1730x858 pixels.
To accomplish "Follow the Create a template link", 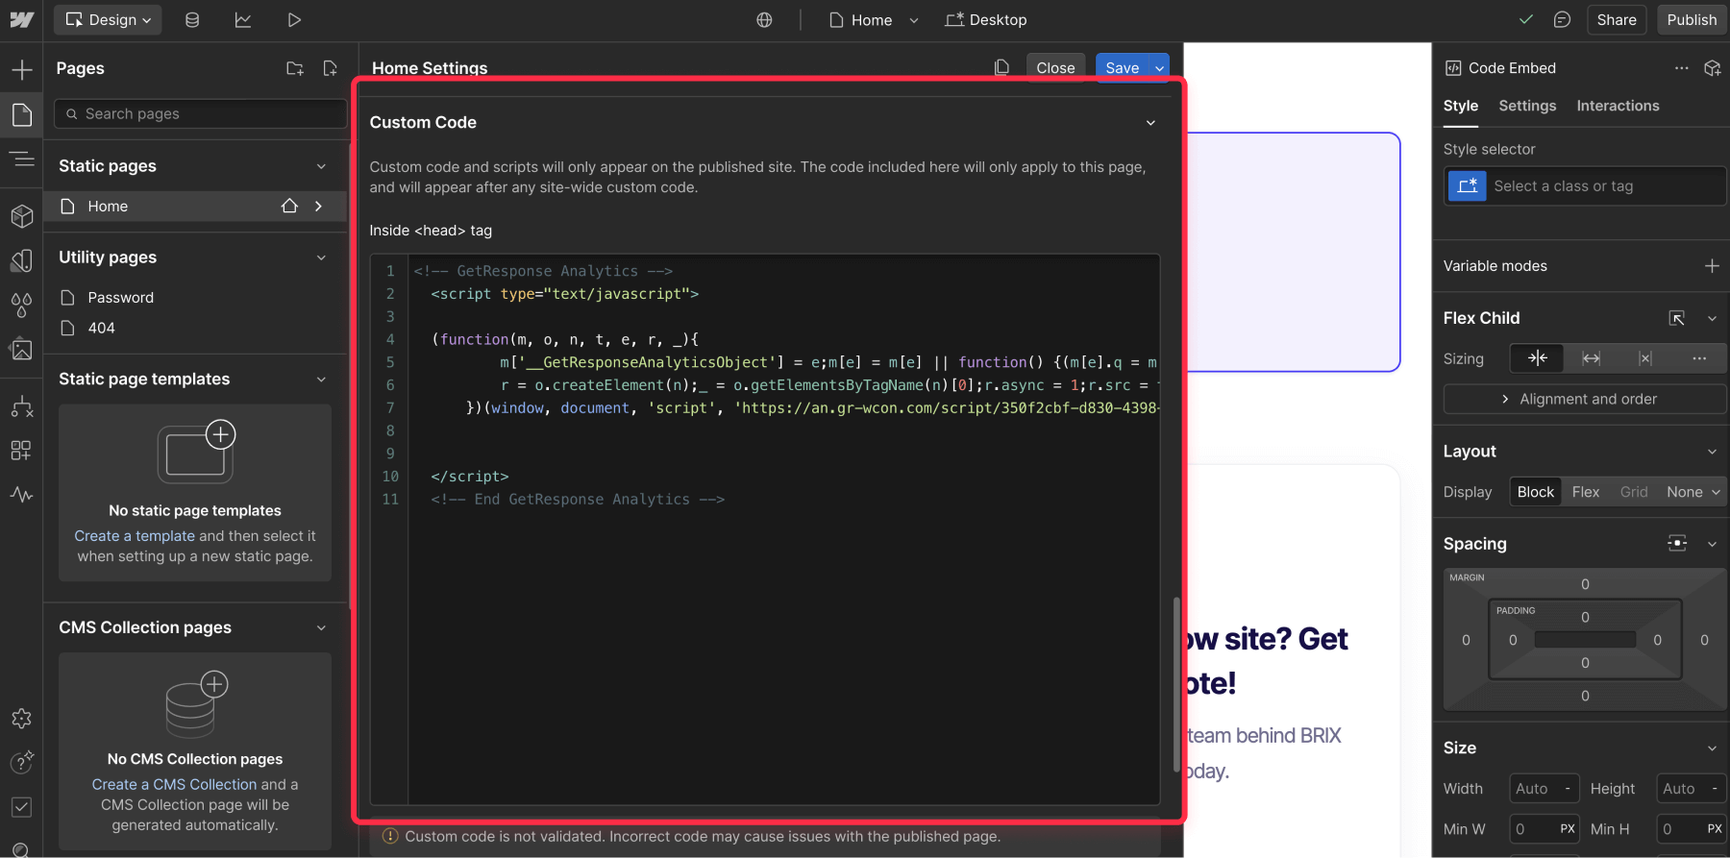I will pyautogui.click(x=135, y=536).
